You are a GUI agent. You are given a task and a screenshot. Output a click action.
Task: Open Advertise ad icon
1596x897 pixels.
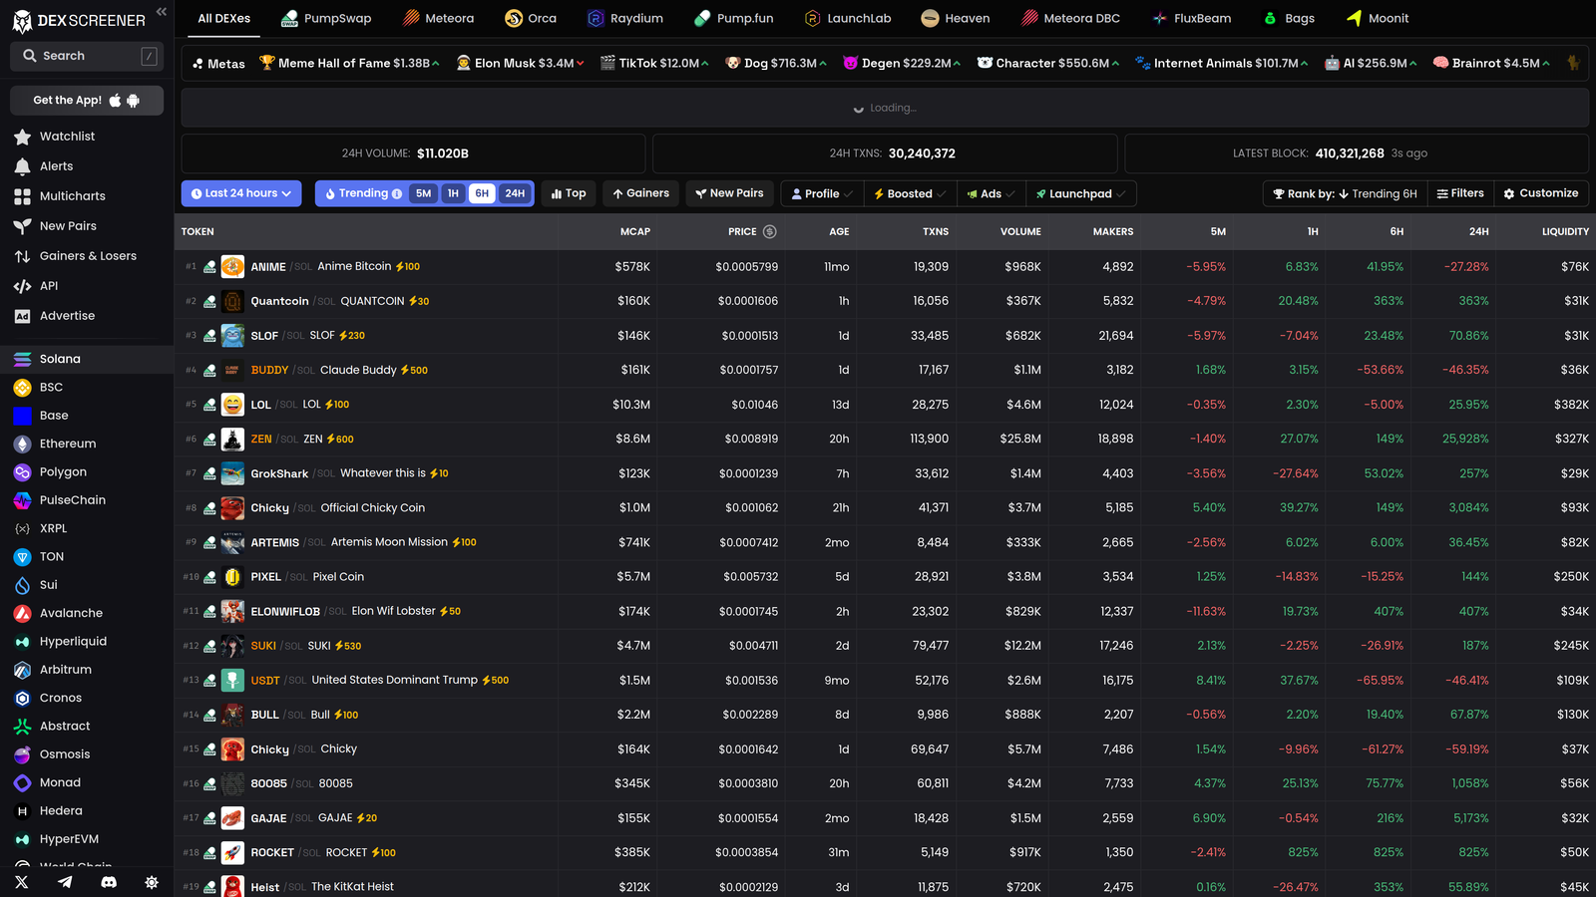(22, 316)
